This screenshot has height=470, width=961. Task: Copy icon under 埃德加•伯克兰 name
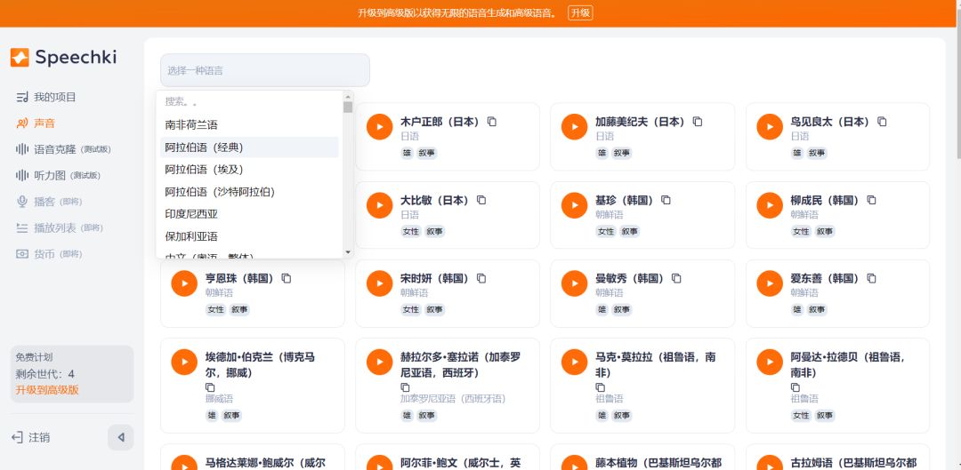point(210,387)
